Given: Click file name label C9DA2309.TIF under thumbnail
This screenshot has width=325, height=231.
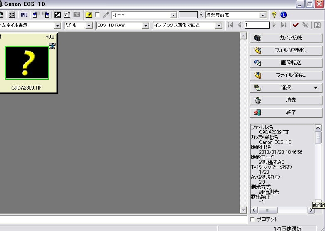Looking at the screenshot, I should (x=27, y=88).
